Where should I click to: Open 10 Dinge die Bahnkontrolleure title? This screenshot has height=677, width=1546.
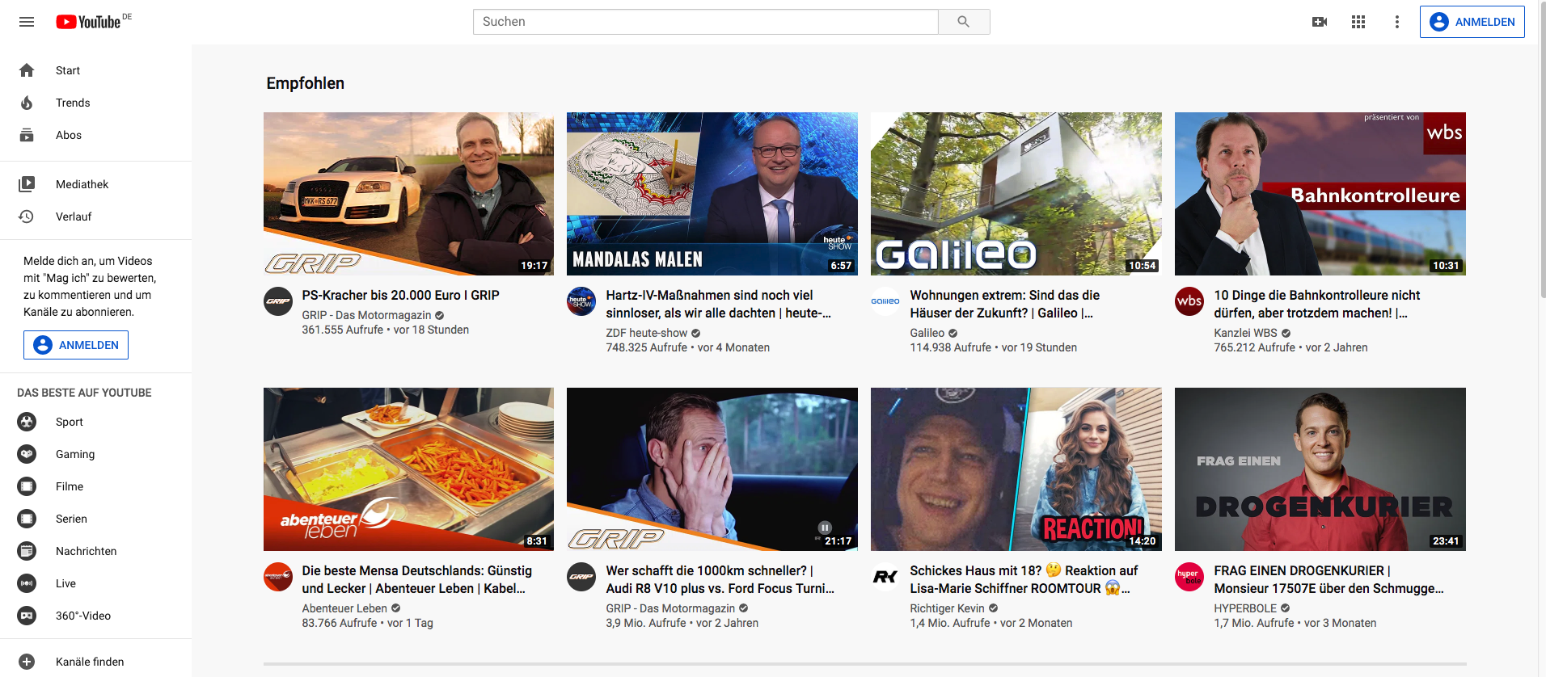1316,305
